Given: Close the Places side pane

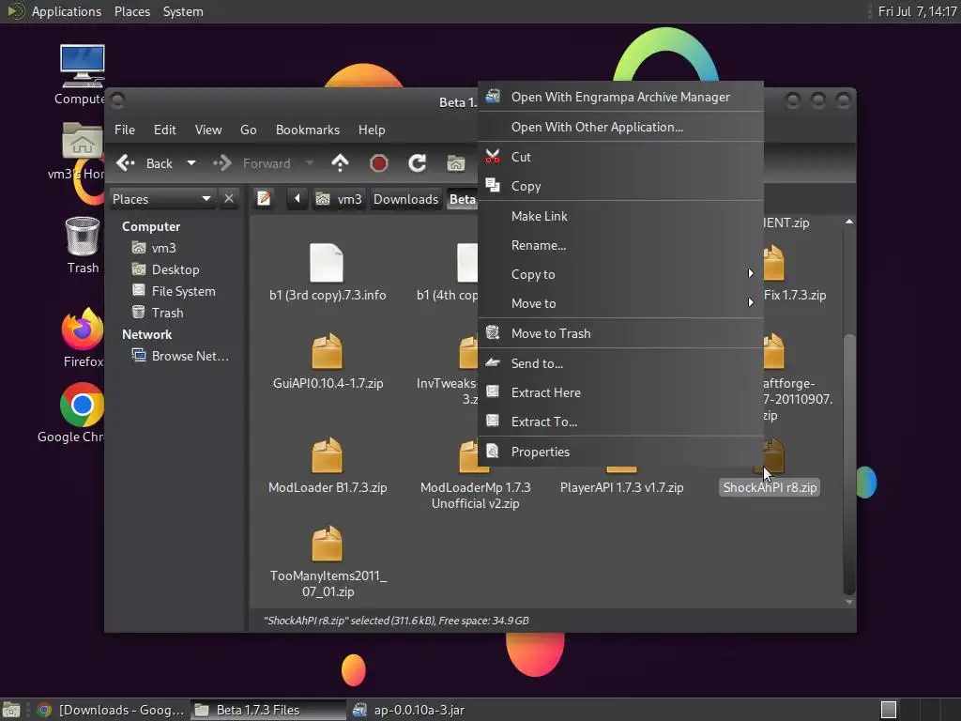Looking at the screenshot, I should click(x=229, y=199).
